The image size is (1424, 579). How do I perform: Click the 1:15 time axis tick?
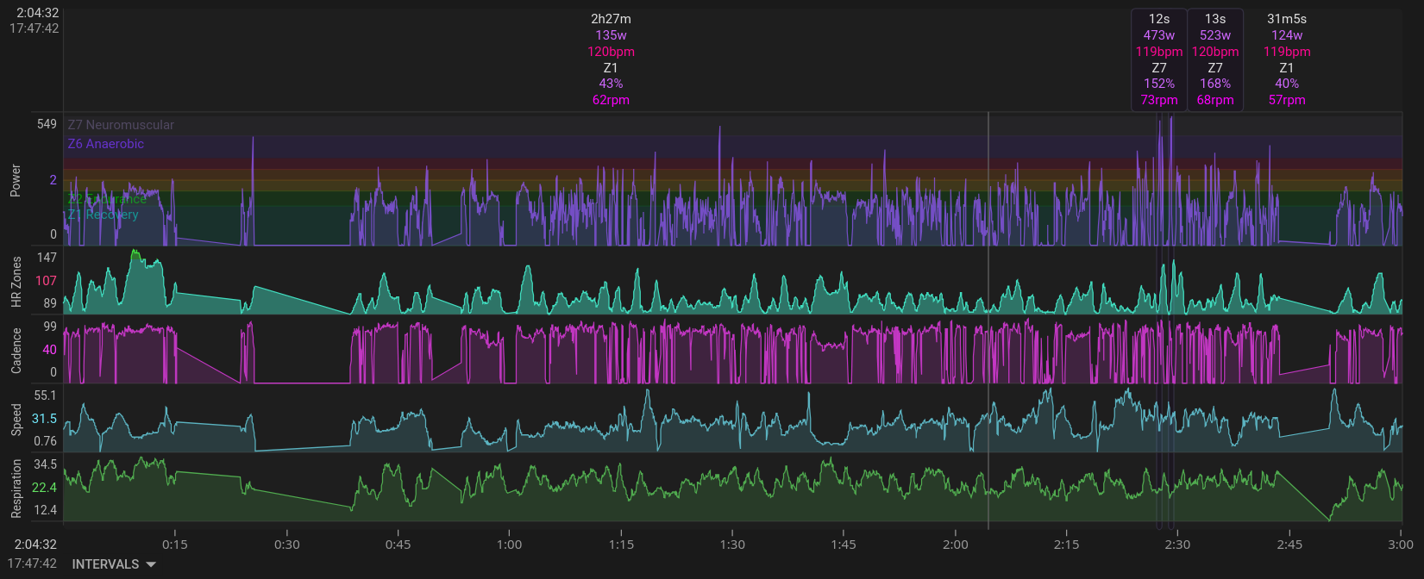pos(621,545)
